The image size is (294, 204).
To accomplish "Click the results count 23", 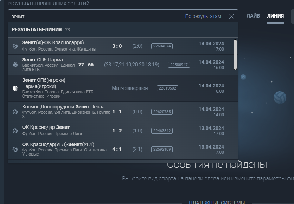I will 68,30.
